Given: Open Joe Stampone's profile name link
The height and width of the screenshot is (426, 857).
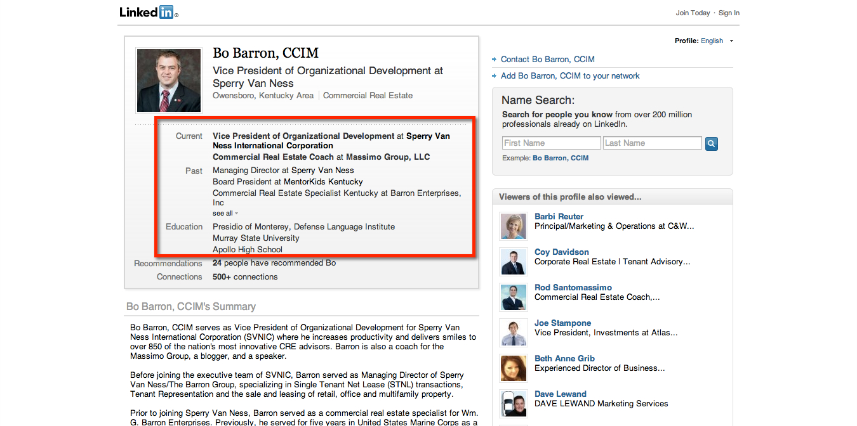Looking at the screenshot, I should pos(562,323).
